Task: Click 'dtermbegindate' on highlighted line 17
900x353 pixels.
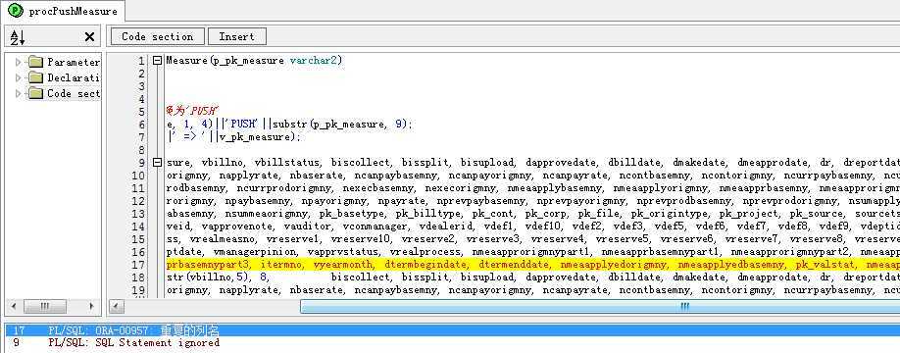Action: tap(426, 265)
